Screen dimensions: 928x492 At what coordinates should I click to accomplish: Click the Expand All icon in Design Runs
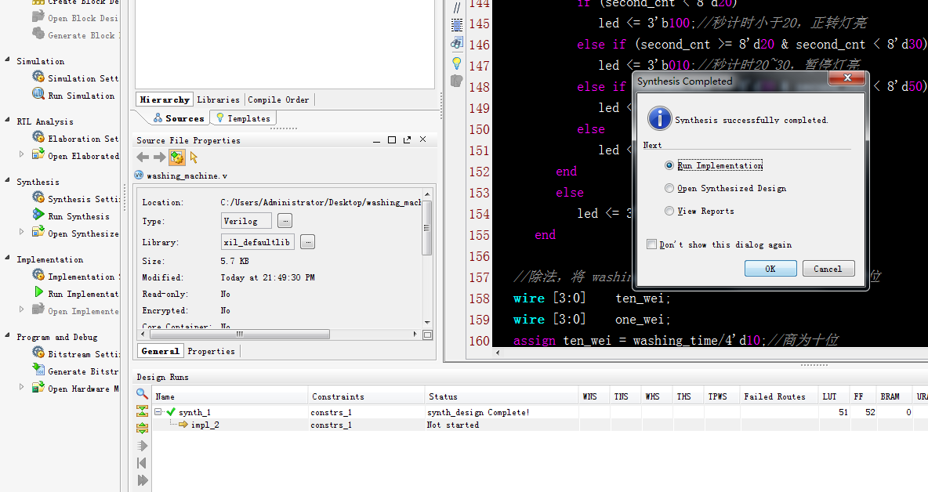click(x=142, y=429)
